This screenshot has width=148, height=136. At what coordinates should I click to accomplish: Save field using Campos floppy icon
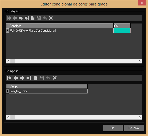(42, 78)
